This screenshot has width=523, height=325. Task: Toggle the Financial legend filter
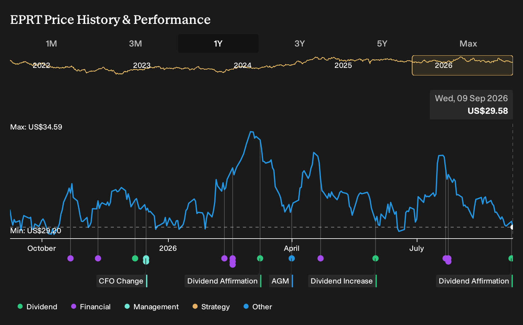(x=91, y=307)
